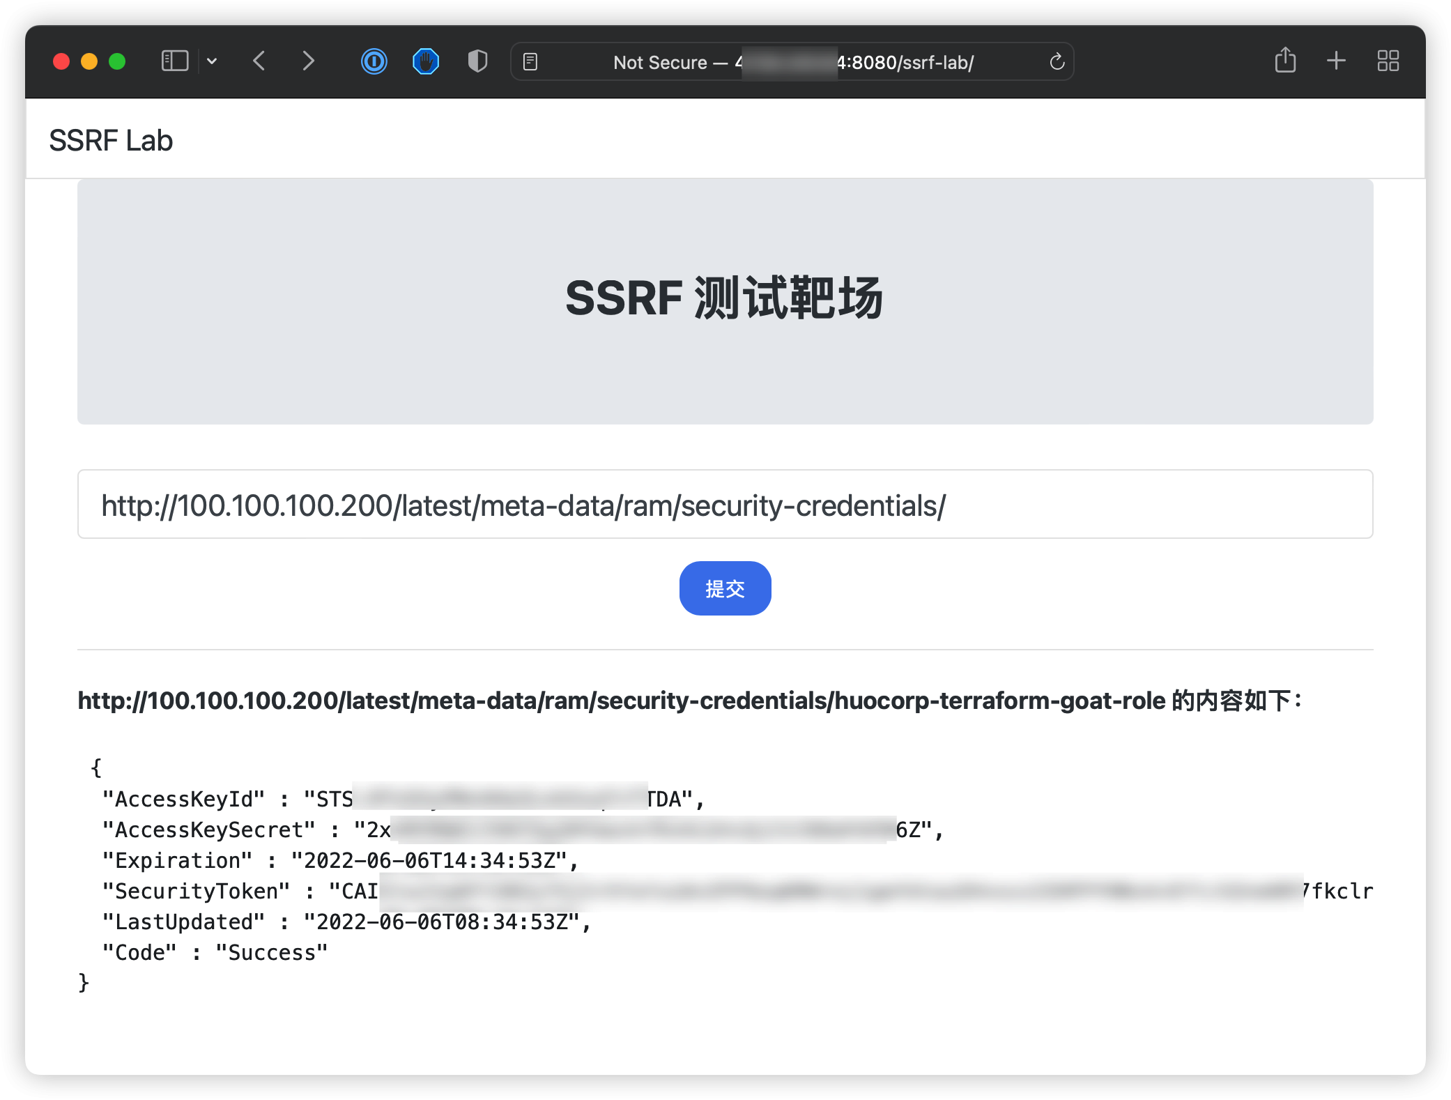
Task: Click the address bar showing :8080/ssrf-lab/
Action: click(792, 62)
